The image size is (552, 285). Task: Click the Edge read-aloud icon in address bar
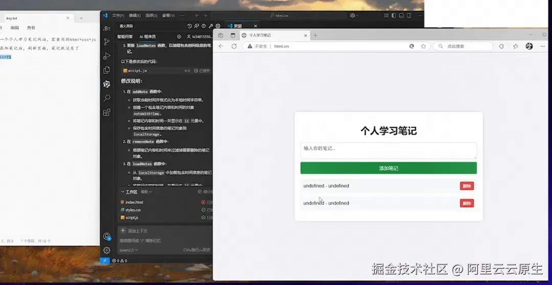pos(411,46)
